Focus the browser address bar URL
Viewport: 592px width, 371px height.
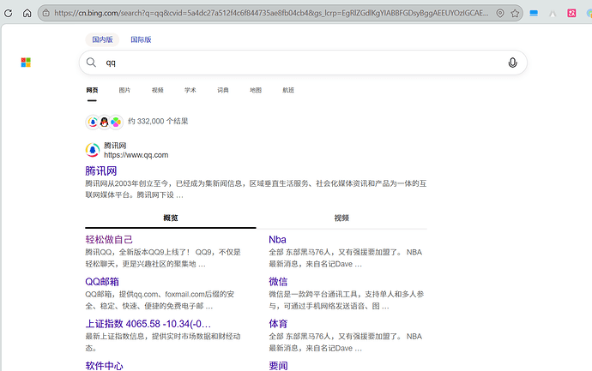point(271,13)
